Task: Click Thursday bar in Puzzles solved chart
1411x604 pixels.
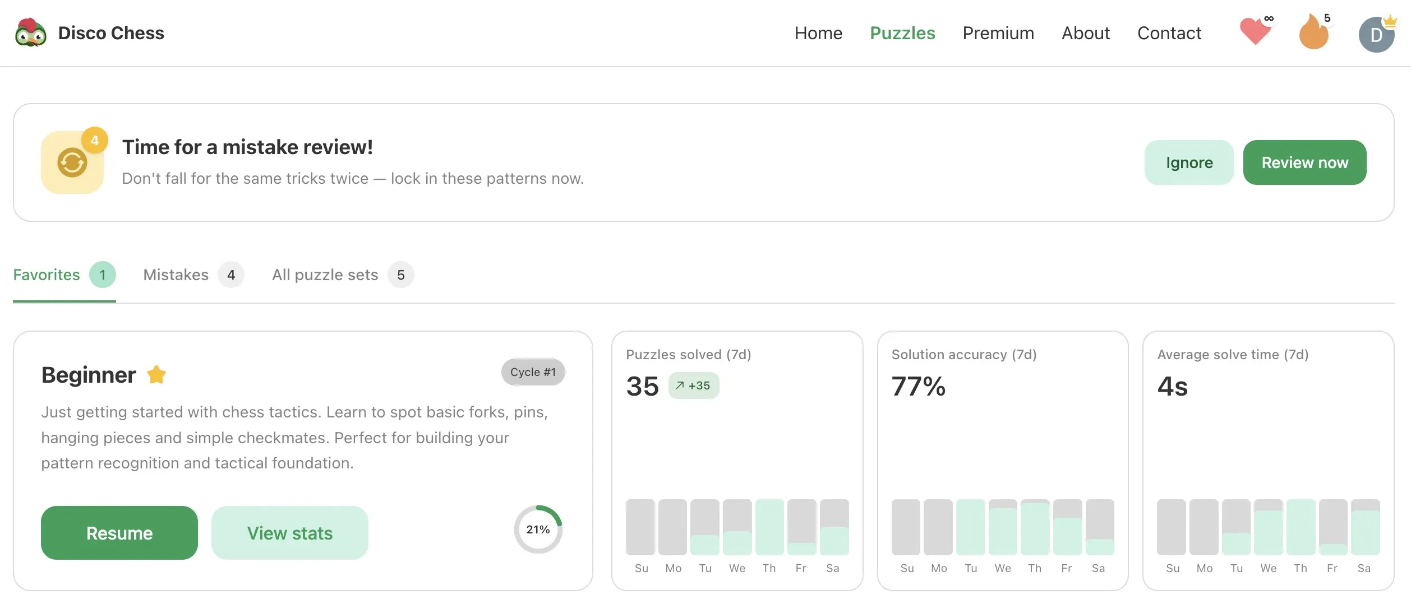Action: [769, 527]
